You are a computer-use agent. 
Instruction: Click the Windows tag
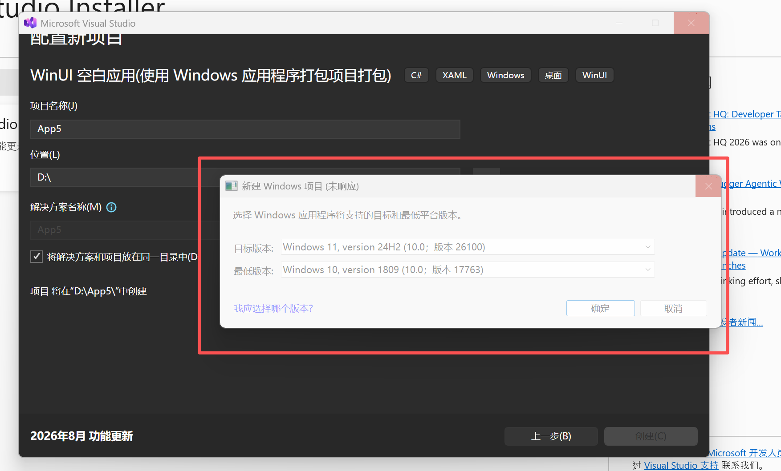(x=505, y=75)
